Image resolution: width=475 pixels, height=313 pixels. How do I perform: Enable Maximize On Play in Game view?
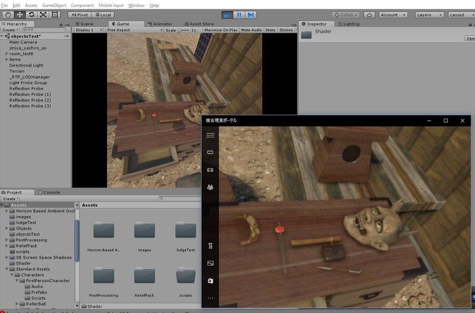pyautogui.click(x=221, y=30)
